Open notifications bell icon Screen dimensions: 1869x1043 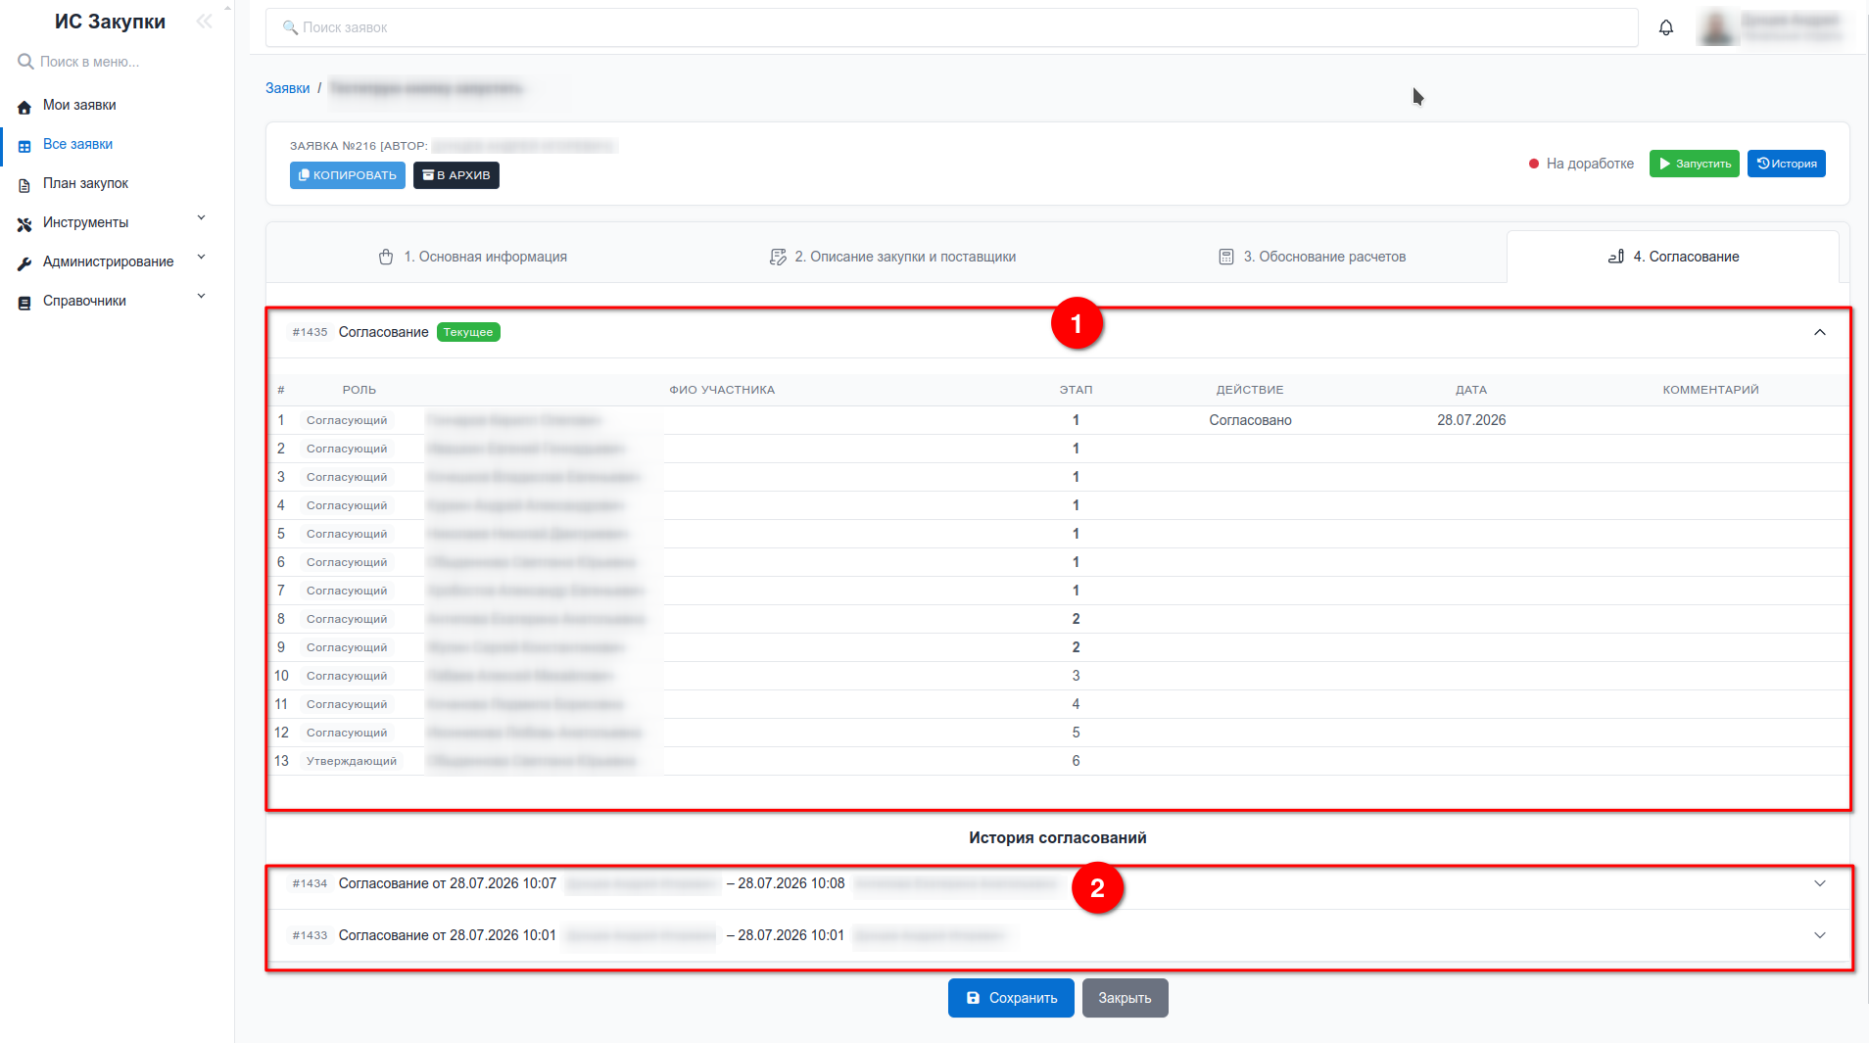(1666, 27)
